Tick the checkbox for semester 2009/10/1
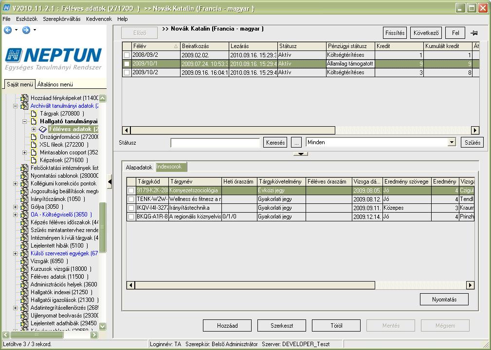 [127, 64]
